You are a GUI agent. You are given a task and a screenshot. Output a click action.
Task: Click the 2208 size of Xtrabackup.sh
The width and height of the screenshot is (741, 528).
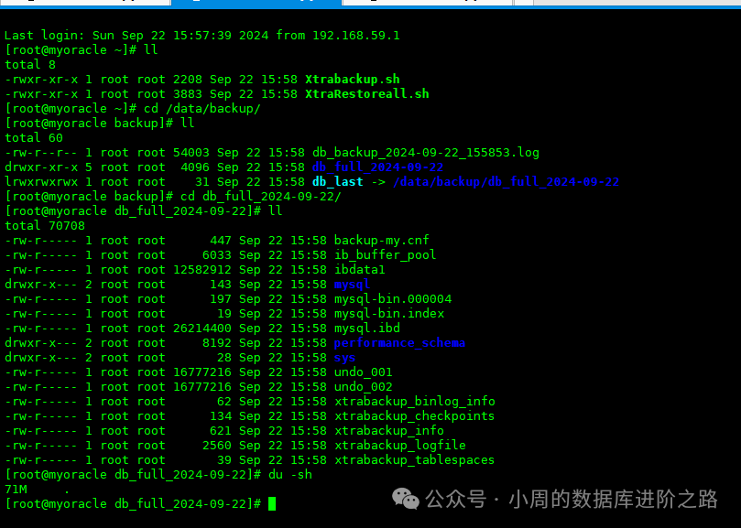click(188, 80)
